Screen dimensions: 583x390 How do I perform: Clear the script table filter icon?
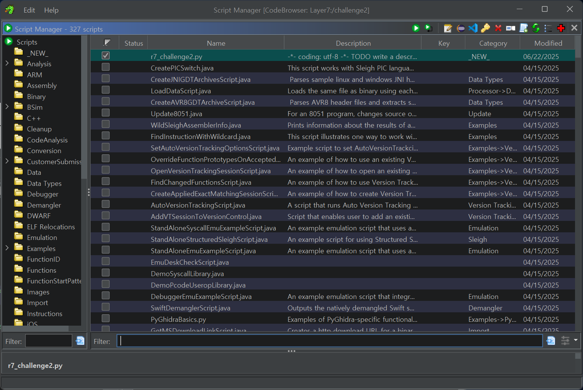click(551, 340)
